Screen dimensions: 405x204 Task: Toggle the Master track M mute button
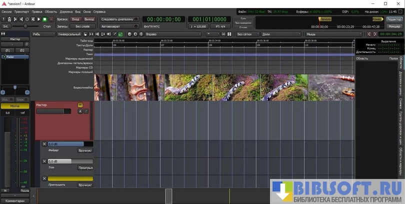(x=80, y=105)
